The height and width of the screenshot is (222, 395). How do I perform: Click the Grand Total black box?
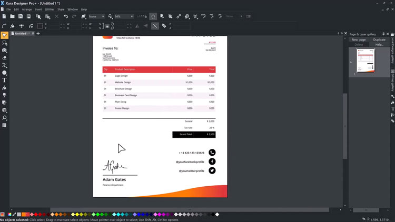(x=194, y=134)
